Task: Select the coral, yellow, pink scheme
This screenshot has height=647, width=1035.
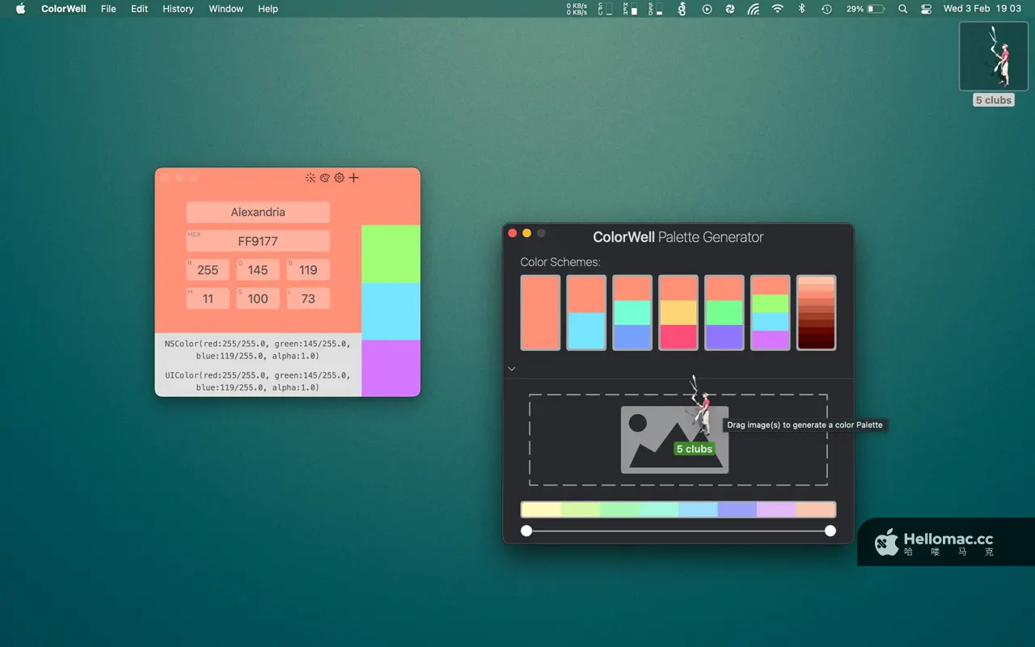Action: (x=678, y=313)
